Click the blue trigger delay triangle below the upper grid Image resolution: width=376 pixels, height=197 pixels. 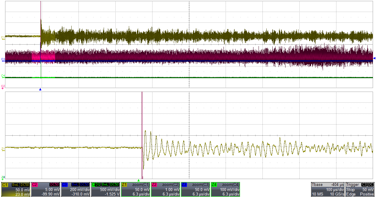point(40,89)
